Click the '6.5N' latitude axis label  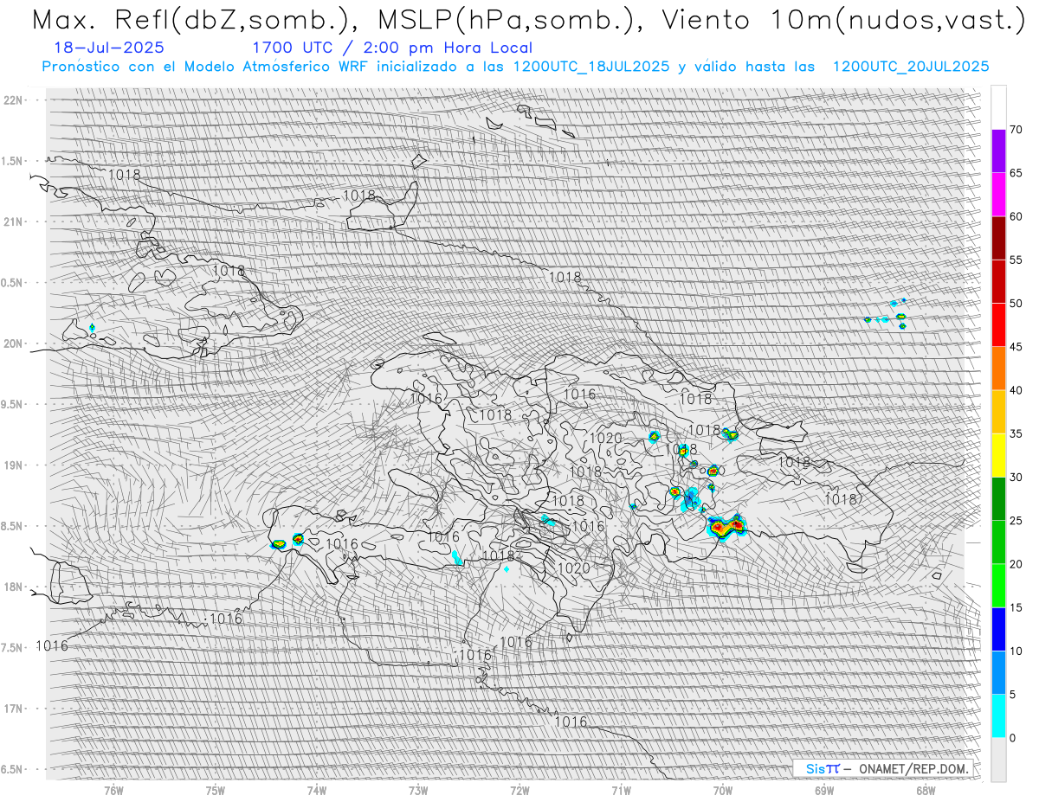(11, 769)
